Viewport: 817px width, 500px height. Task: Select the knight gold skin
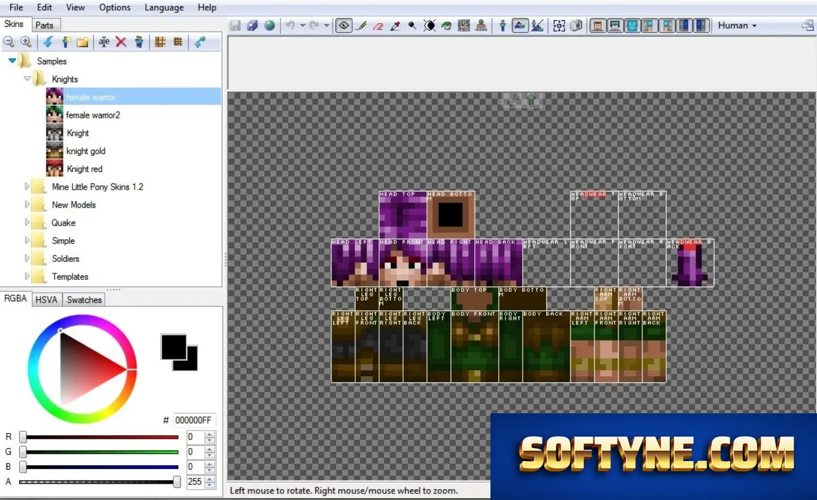click(86, 151)
